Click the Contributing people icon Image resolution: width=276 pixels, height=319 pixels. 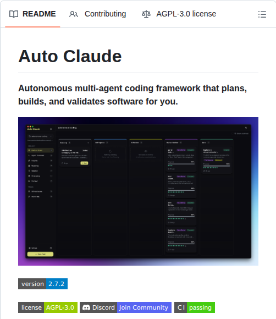point(74,14)
